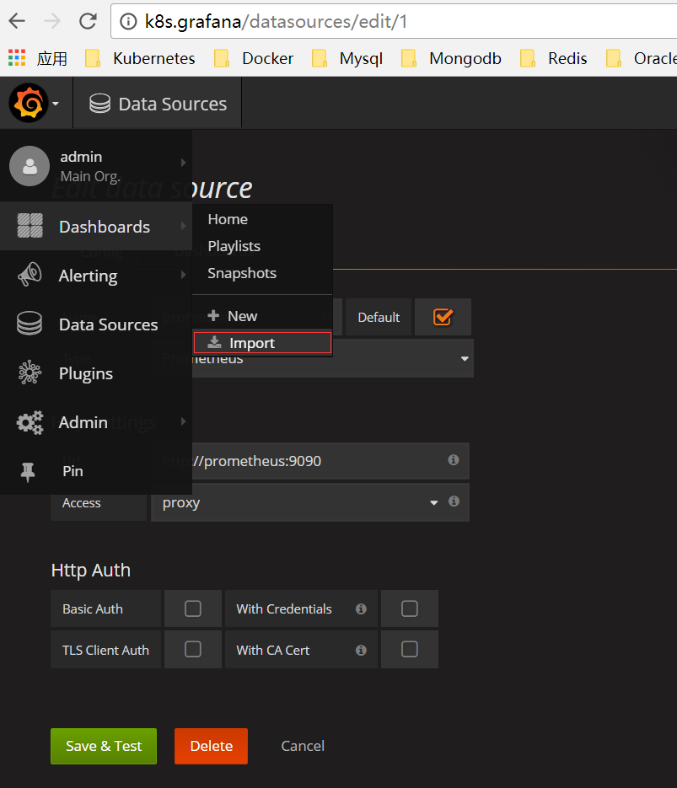
Task: Select Home in the Dashboards submenu
Action: coord(228,219)
